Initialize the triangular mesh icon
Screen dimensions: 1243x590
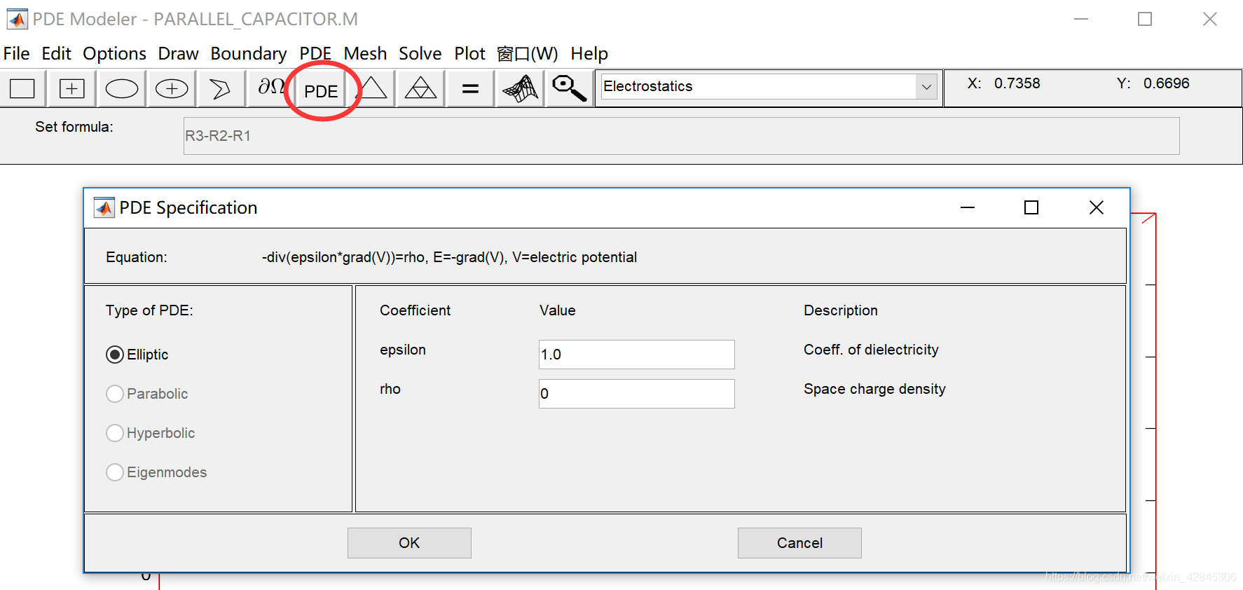pos(372,88)
